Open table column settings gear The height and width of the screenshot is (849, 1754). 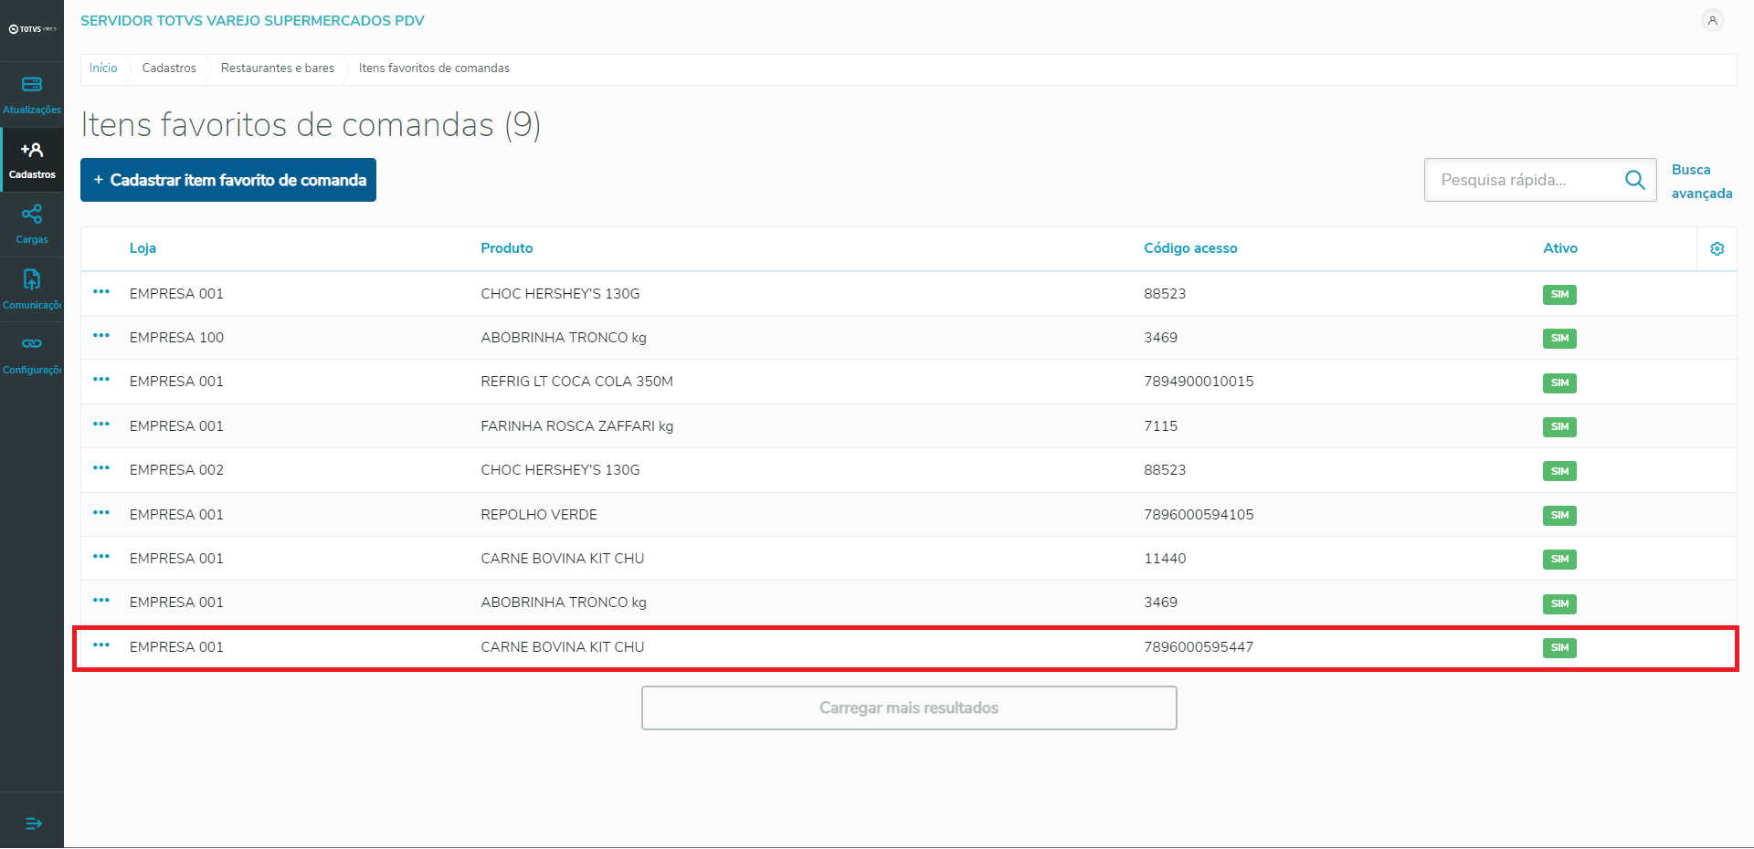1717,248
